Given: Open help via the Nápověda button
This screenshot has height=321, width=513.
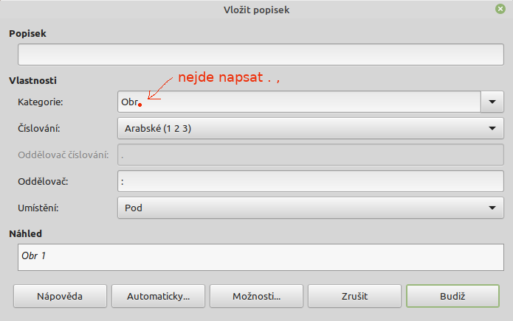Looking at the screenshot, I should (60, 296).
